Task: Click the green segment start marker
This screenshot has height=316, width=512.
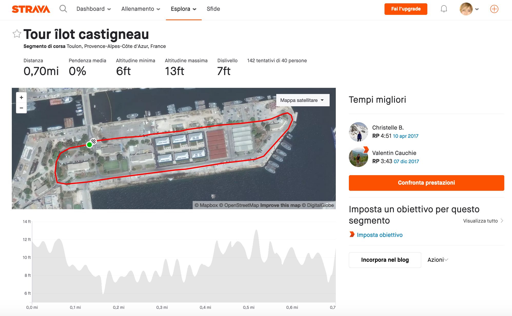Action: tap(89, 145)
